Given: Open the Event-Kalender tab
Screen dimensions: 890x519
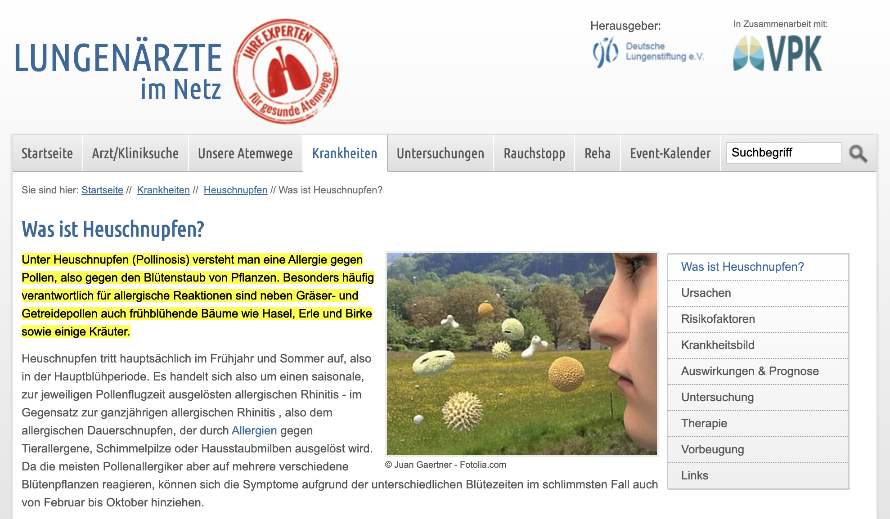Looking at the screenshot, I should click(670, 153).
